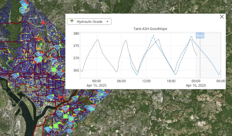The width and height of the screenshot is (232, 136).
Task: Click the dropdown arrow beside Hydraulic Grade
Action: [107, 21]
